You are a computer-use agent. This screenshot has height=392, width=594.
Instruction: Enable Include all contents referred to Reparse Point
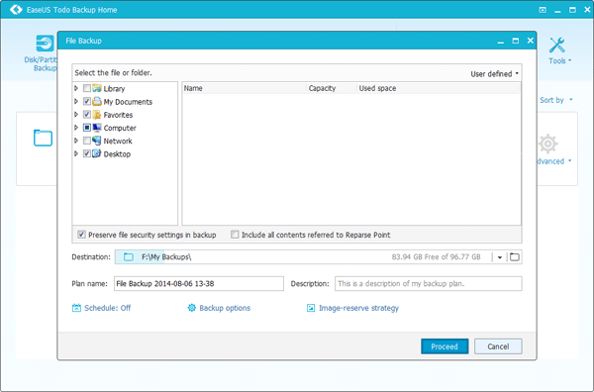[x=235, y=235]
